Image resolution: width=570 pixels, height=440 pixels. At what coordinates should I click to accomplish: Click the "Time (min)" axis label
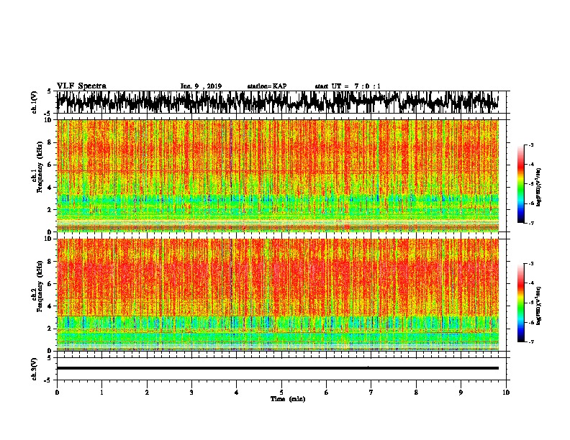288,399
